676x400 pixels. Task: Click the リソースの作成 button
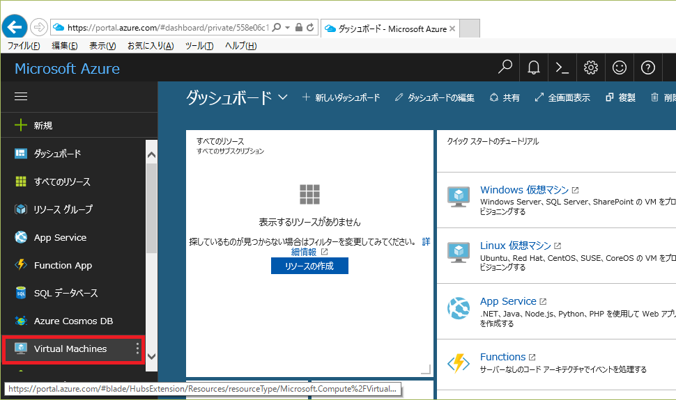click(x=309, y=266)
